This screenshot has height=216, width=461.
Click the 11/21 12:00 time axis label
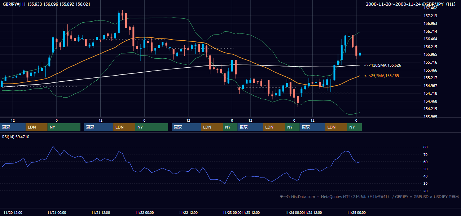click(101, 212)
